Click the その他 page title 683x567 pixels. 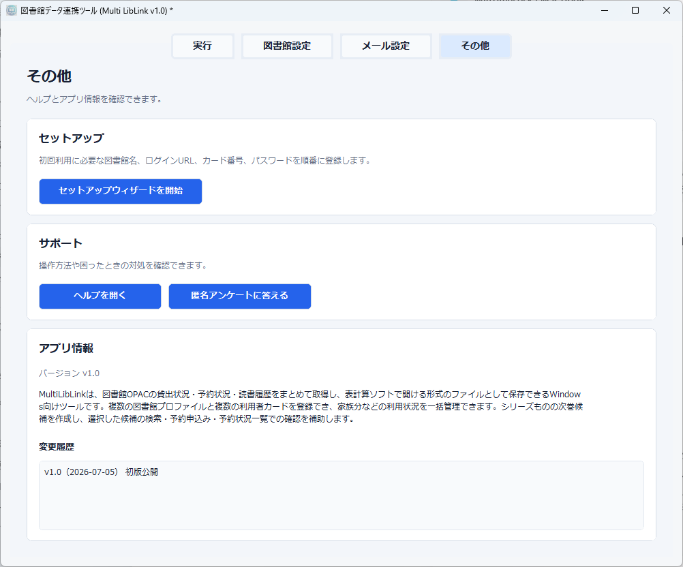tap(49, 76)
